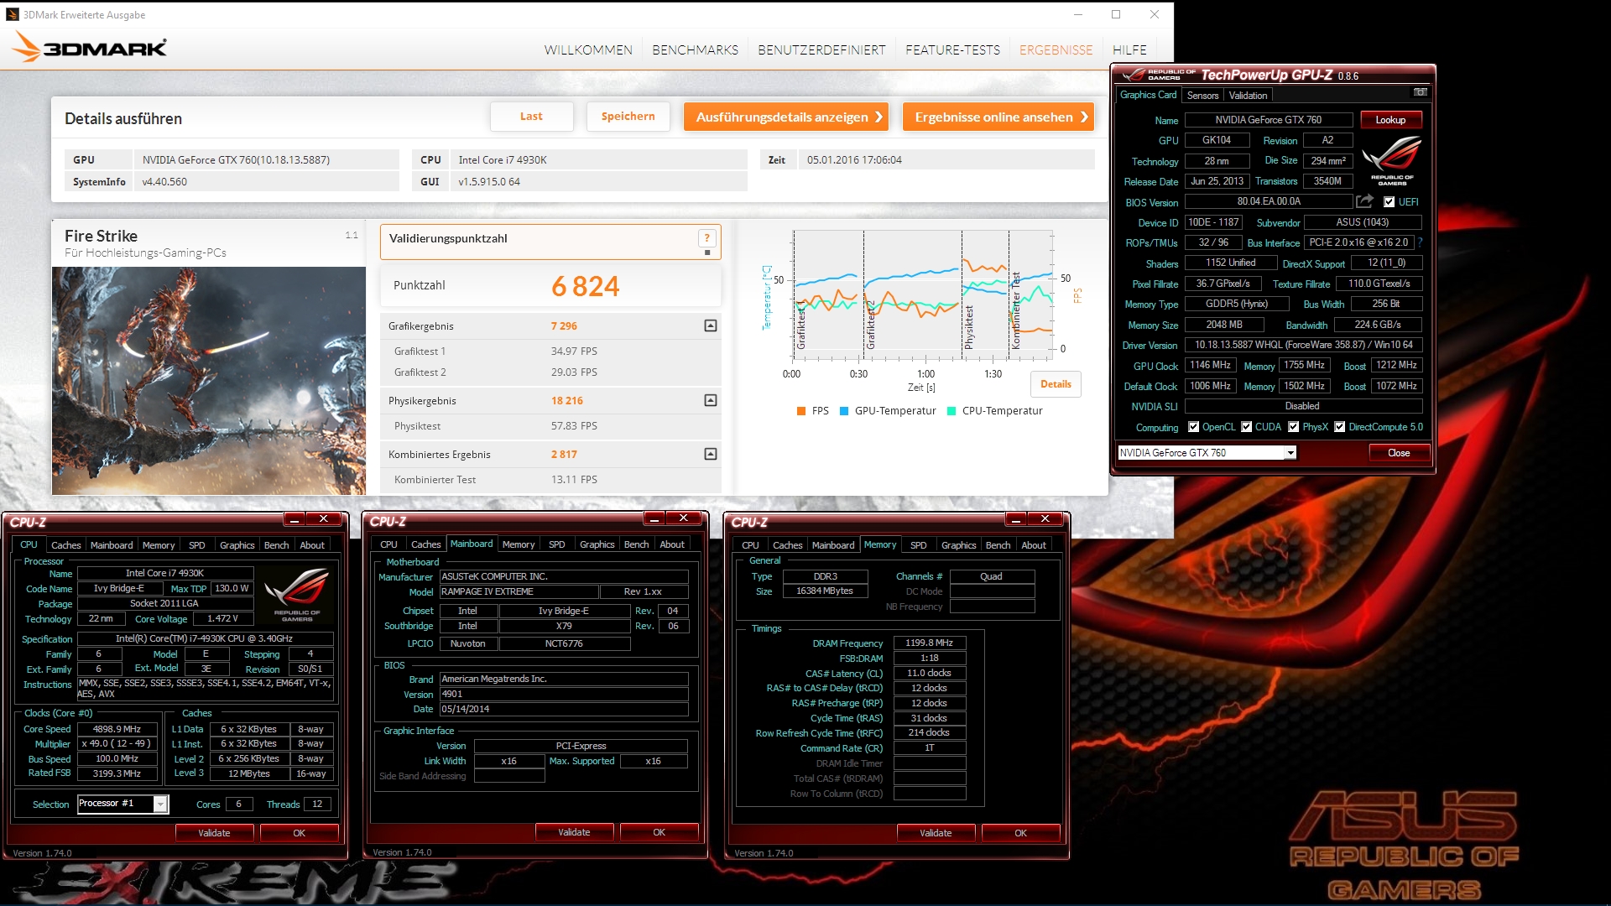Toggle the UEFI checkbox in GPU-Z
The width and height of the screenshot is (1611, 906).
pyautogui.click(x=1389, y=202)
